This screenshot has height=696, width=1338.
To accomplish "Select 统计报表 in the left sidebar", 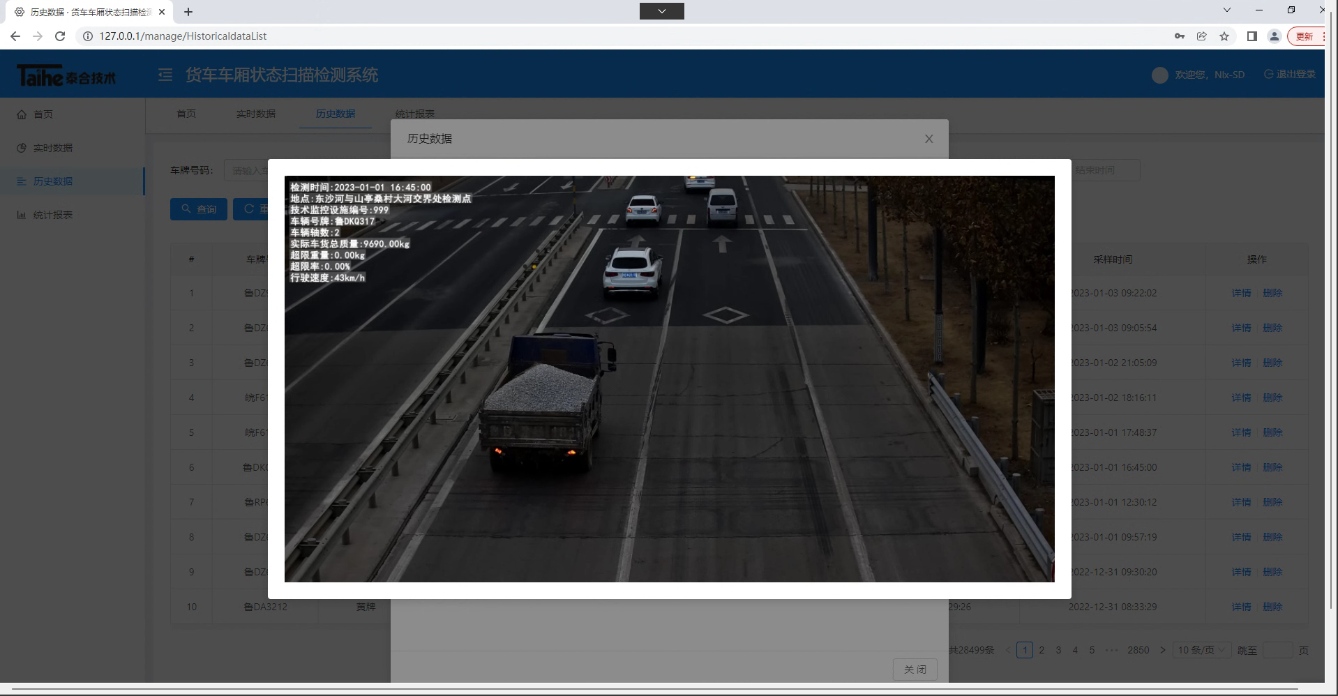I will coord(52,215).
